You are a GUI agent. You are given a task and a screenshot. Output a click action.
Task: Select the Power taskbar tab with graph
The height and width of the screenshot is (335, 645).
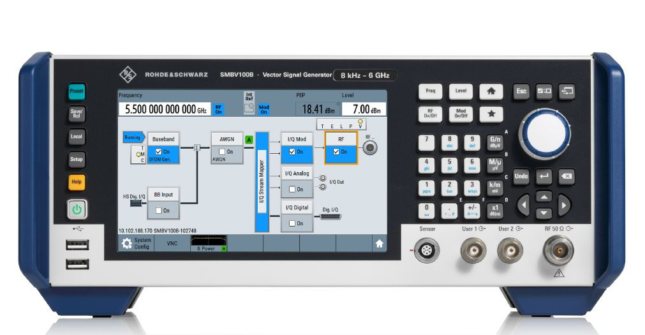[x=209, y=243]
